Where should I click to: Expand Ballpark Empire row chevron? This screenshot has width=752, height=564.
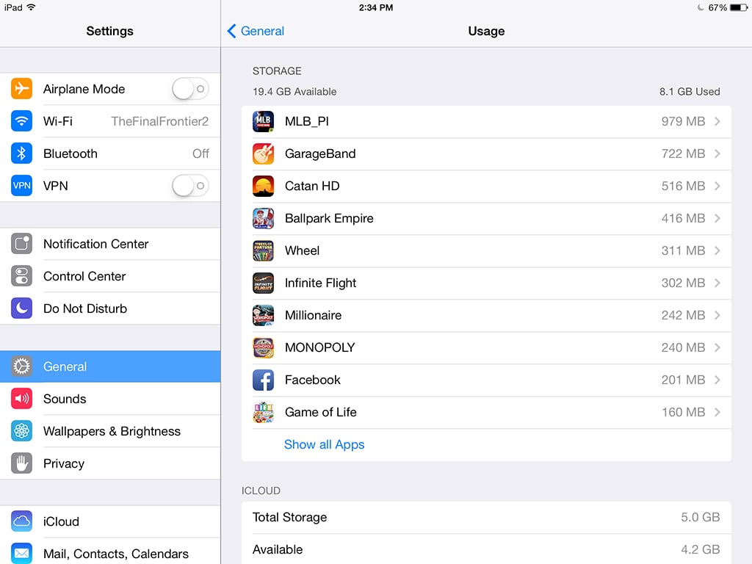pos(717,218)
